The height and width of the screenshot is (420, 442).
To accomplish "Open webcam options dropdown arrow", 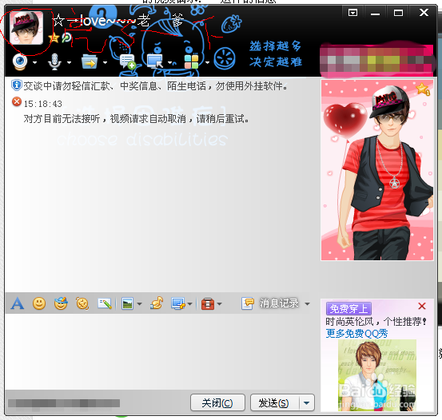I will click(34, 62).
